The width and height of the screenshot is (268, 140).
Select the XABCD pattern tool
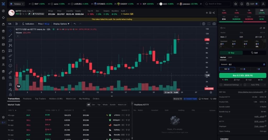pyautogui.click(x=10, y=45)
